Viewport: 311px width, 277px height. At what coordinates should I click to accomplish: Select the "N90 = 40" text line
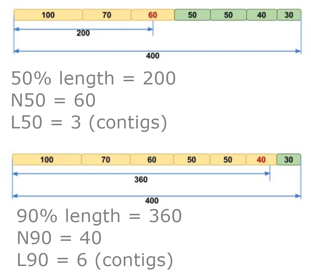59,238
